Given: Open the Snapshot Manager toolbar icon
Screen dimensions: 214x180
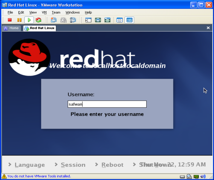Looking at the screenshot, I should coord(73,20).
